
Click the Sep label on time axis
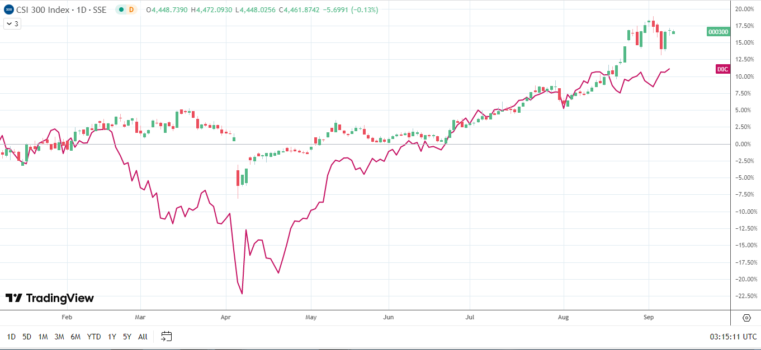(x=649, y=318)
